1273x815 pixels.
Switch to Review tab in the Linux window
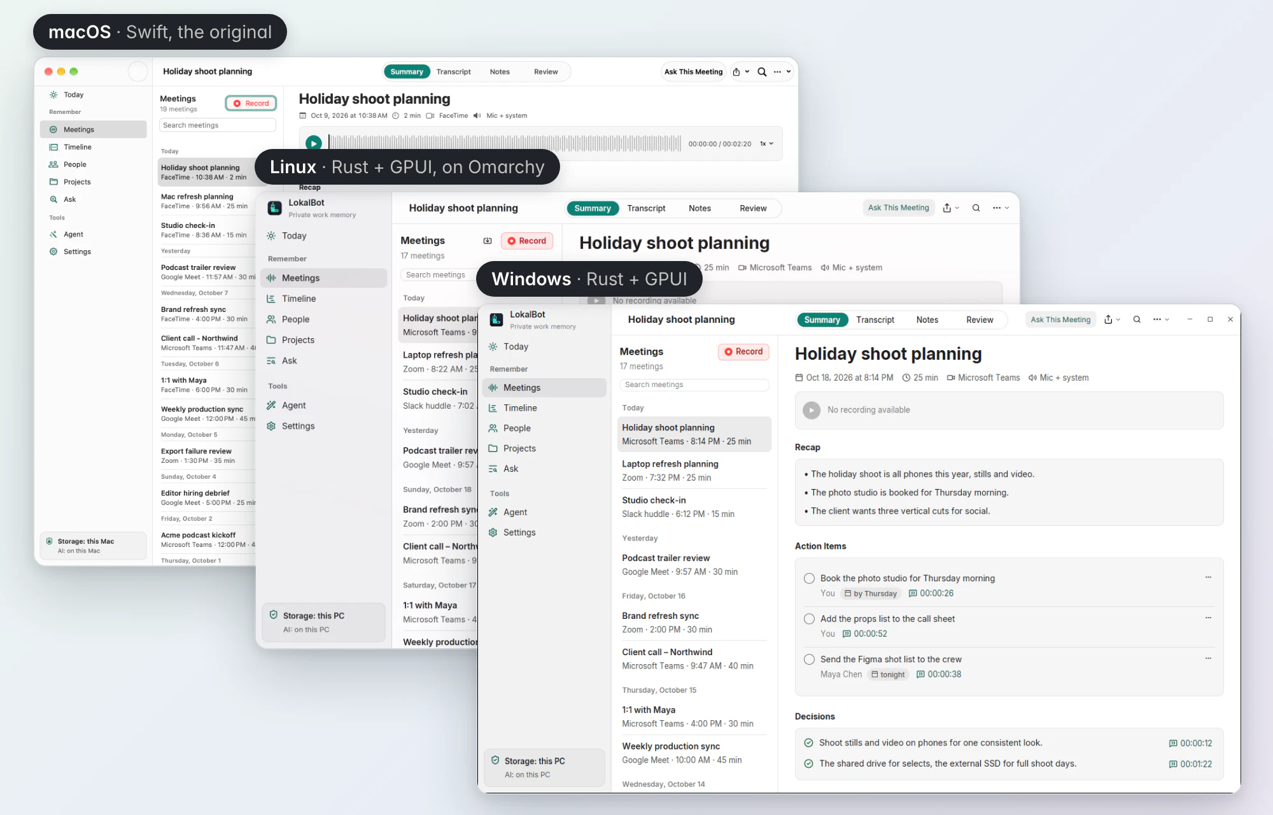click(753, 208)
